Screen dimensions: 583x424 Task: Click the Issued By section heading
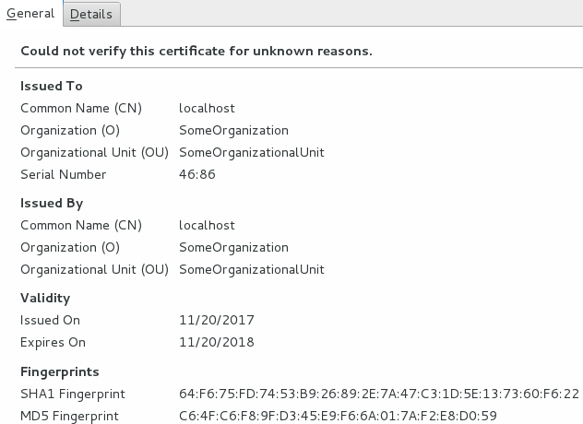pyautogui.click(x=52, y=204)
